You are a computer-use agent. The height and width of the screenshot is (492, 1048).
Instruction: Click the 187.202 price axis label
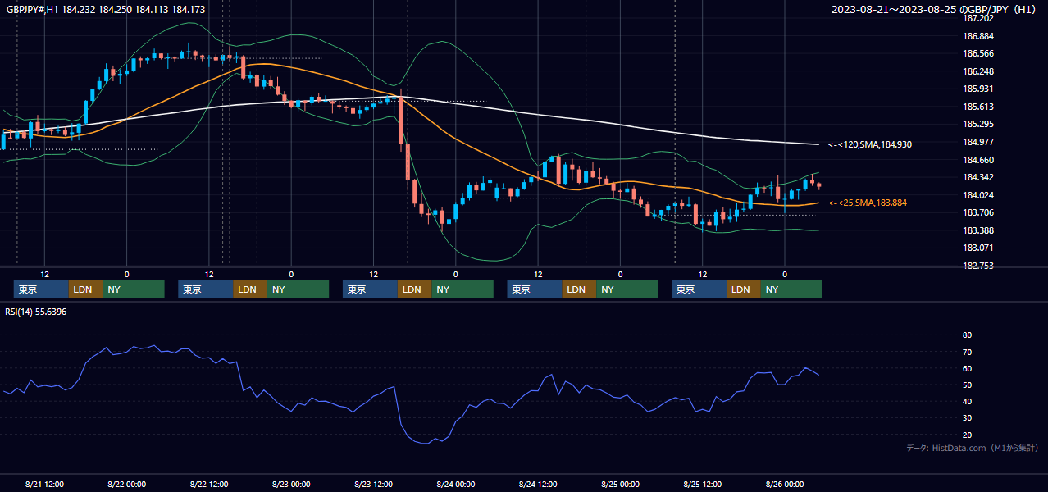pos(977,18)
